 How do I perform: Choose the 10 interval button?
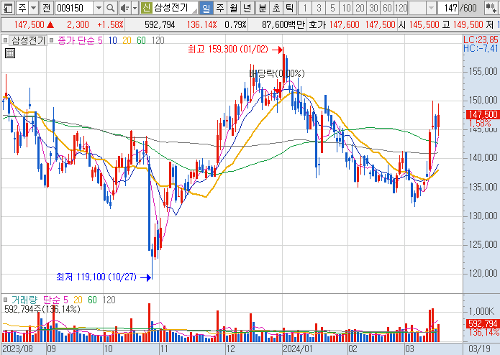[x=346, y=8]
